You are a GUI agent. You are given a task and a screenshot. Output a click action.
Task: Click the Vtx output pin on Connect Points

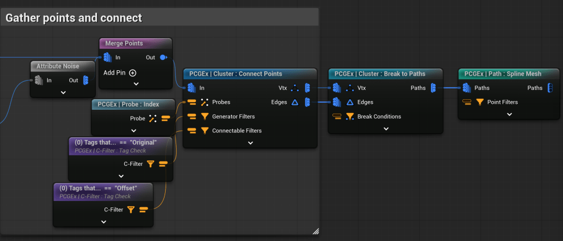pyautogui.click(x=307, y=88)
